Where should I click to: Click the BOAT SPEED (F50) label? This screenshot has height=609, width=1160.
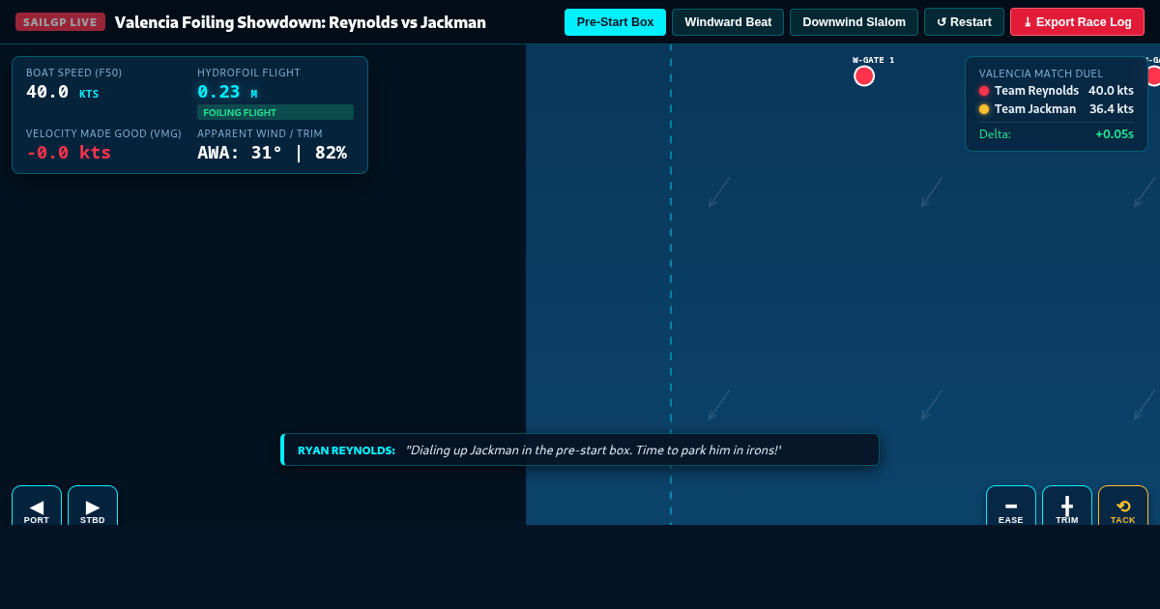74,72
